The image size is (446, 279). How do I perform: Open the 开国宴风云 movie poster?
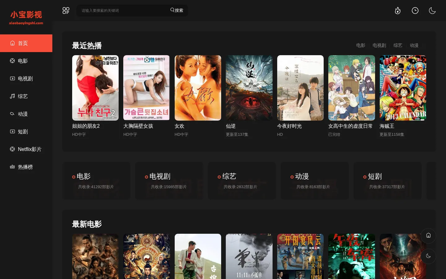pos(300,256)
